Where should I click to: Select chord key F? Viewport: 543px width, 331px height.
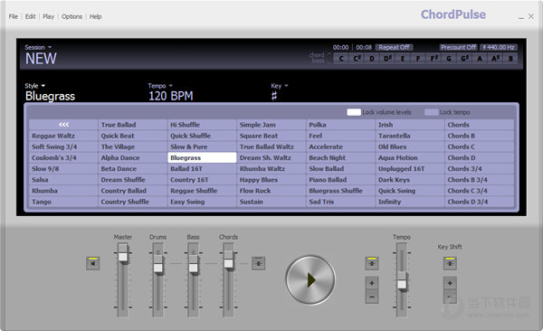[x=418, y=59]
